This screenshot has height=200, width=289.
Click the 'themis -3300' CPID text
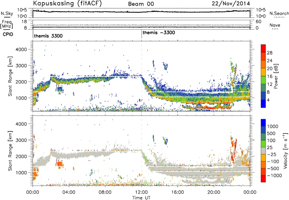click(159, 33)
